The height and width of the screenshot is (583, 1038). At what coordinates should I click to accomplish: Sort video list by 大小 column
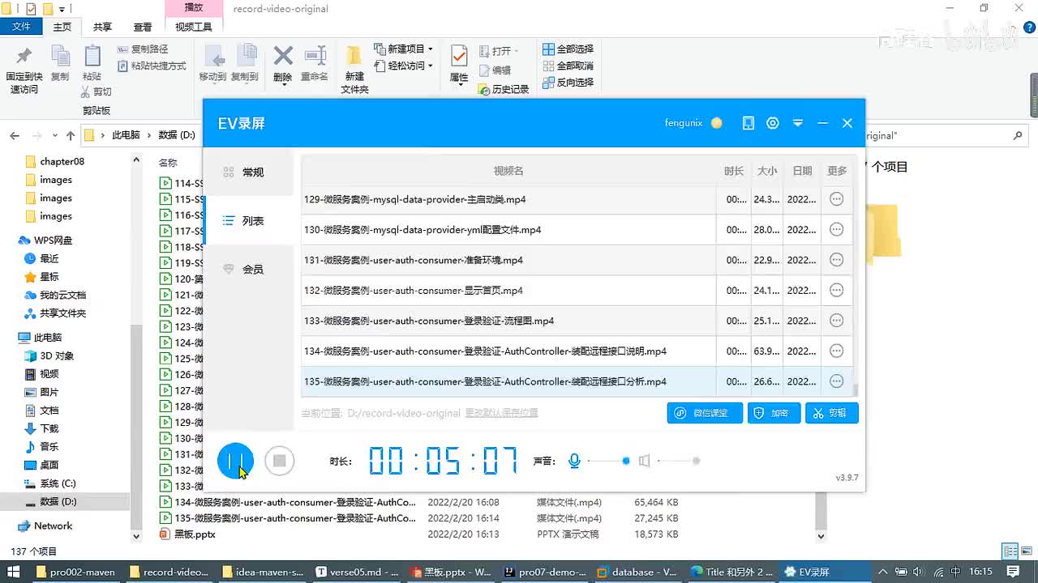pyautogui.click(x=767, y=171)
